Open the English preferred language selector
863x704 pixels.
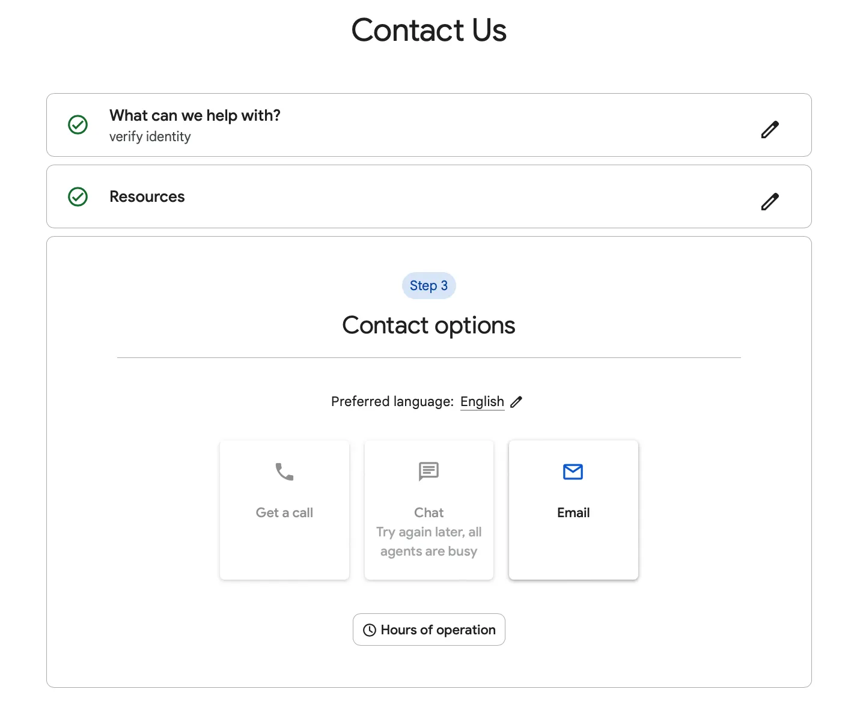tap(482, 401)
